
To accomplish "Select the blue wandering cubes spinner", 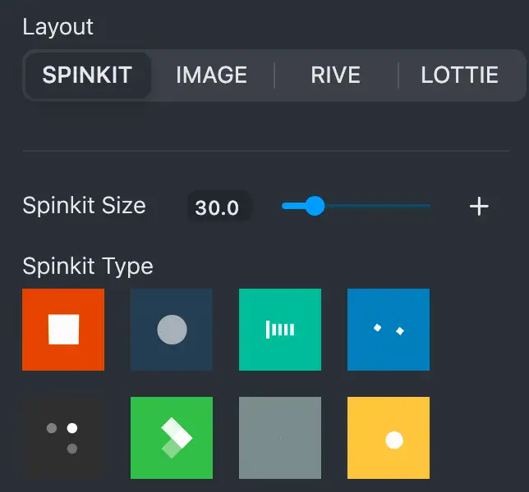I will (x=389, y=330).
